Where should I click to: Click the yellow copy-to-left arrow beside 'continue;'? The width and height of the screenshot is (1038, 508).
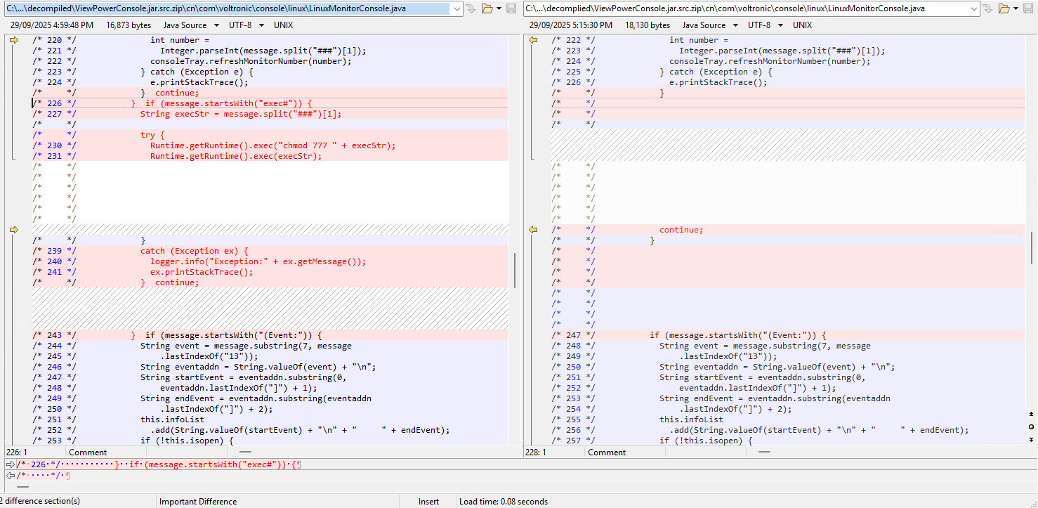point(533,230)
